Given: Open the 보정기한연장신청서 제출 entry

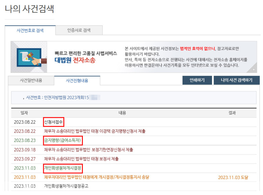Looking at the screenshot, I should [89, 150].
